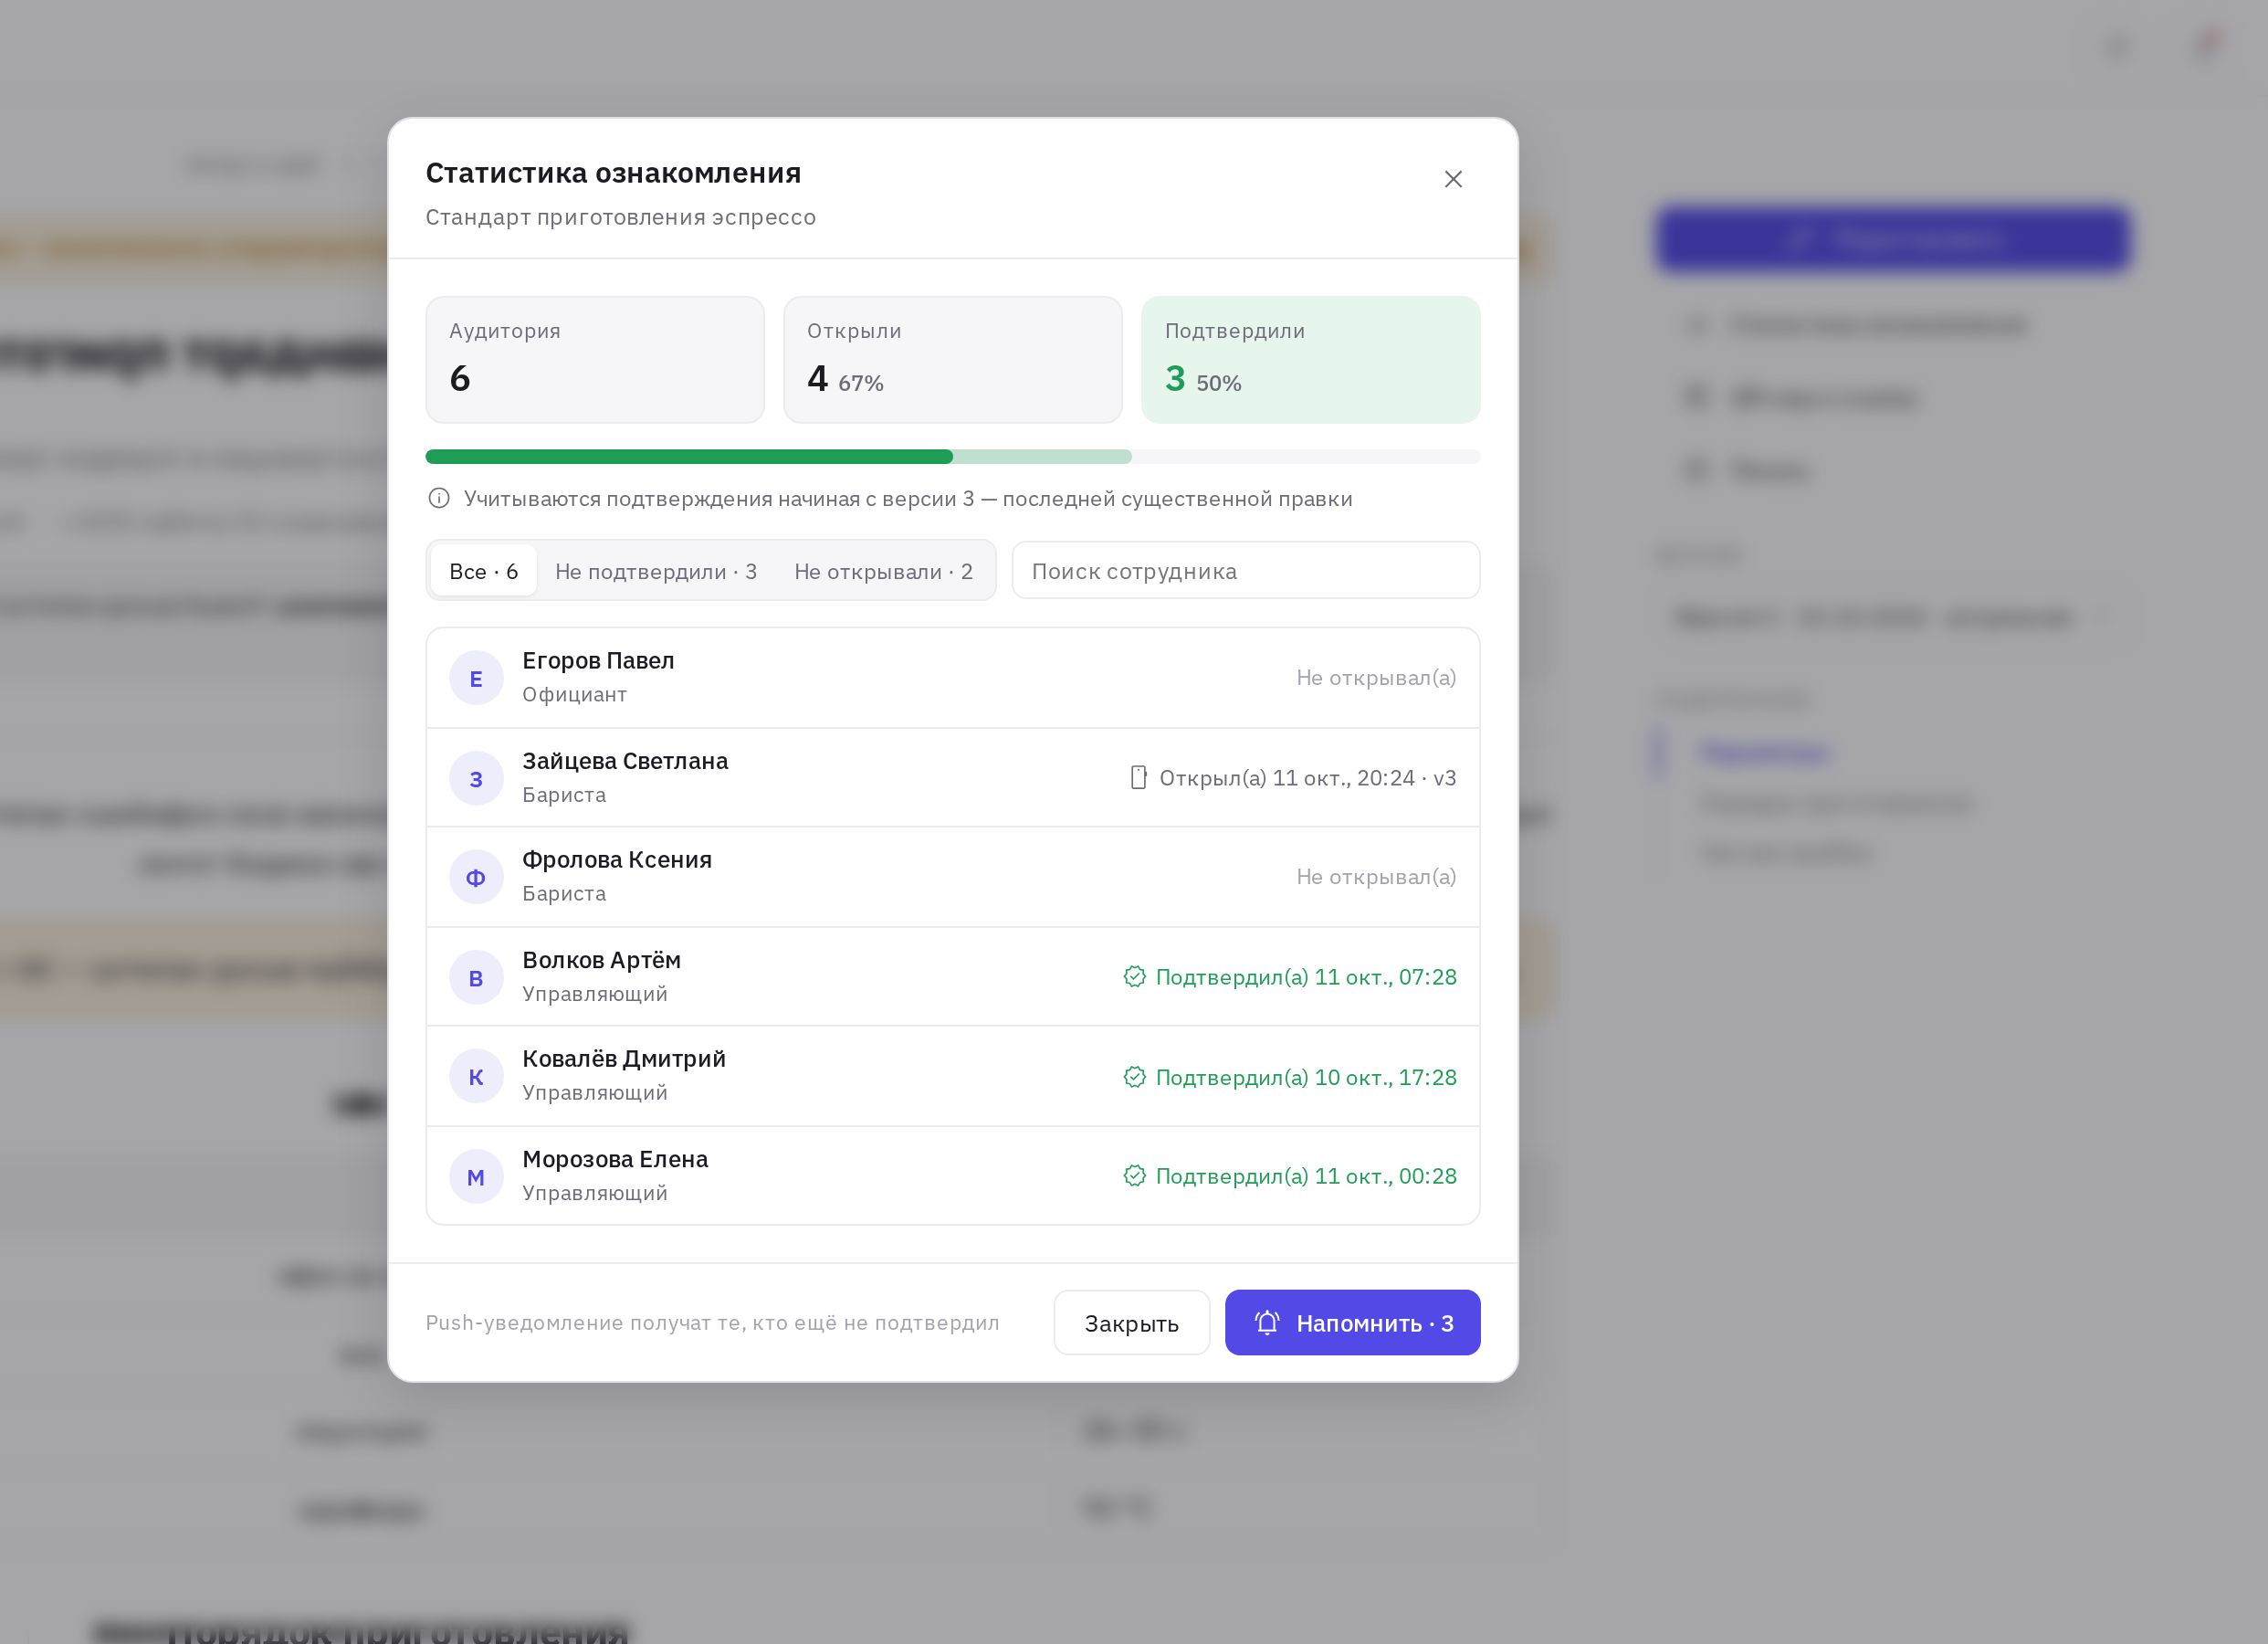Click the info icon beside version note
This screenshot has height=1644, width=2268.
(439, 499)
